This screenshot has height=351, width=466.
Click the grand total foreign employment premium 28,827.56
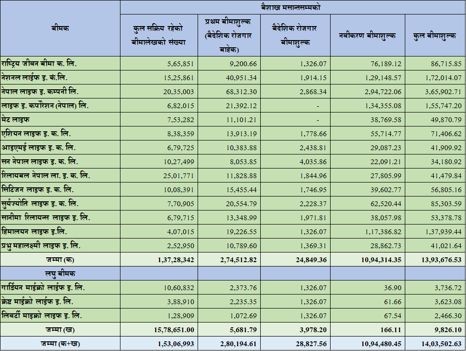coord(311,344)
